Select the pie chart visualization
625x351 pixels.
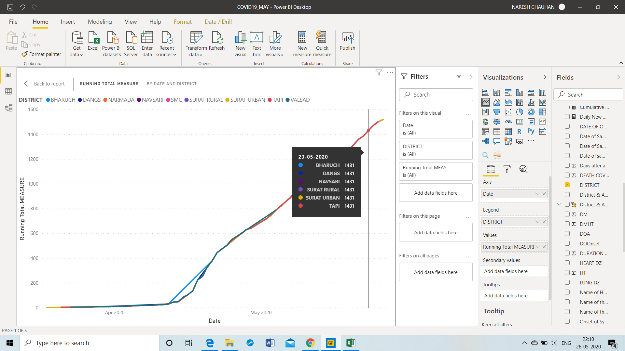pyautogui.click(x=520, y=112)
